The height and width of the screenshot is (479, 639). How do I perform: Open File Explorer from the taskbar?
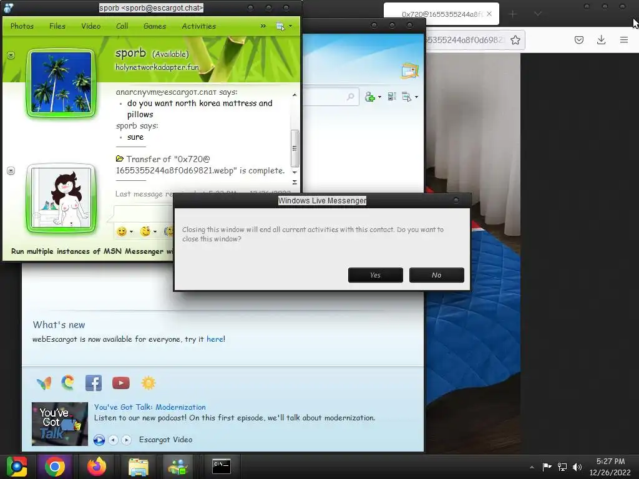pos(139,467)
